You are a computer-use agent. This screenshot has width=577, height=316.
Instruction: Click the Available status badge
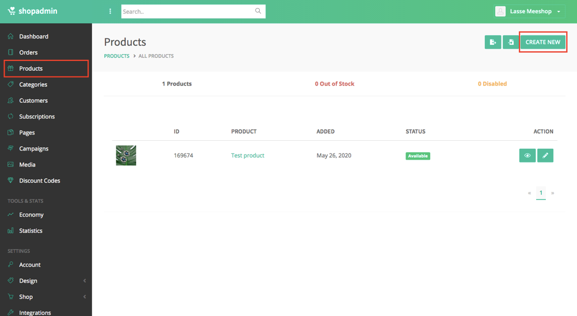point(418,156)
